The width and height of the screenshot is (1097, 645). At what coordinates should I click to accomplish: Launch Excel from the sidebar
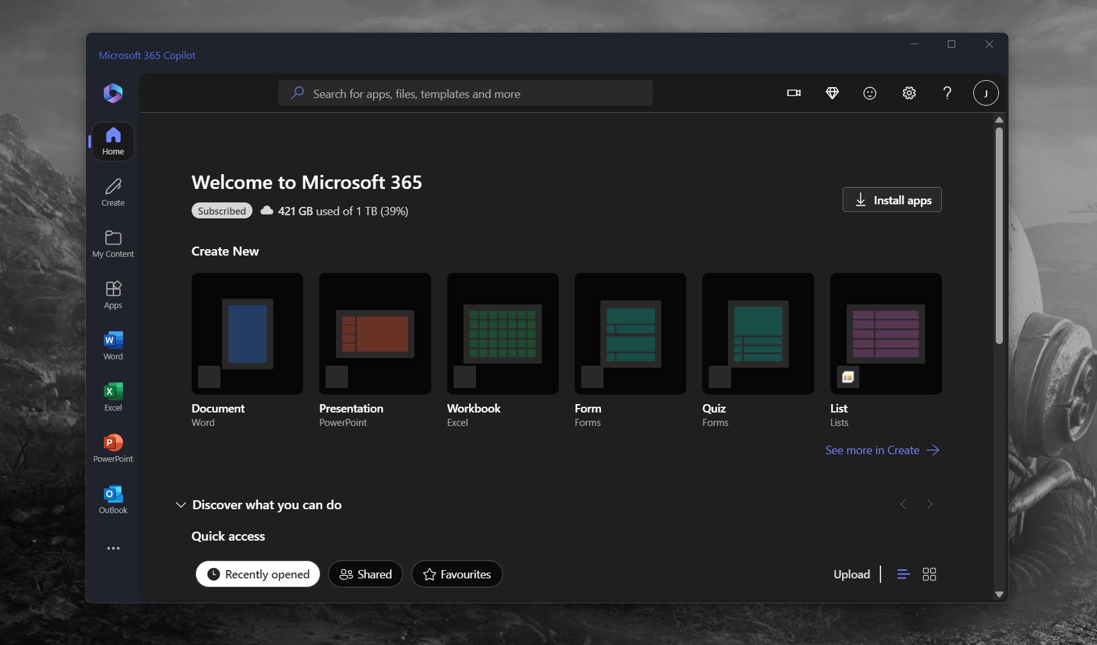[113, 397]
